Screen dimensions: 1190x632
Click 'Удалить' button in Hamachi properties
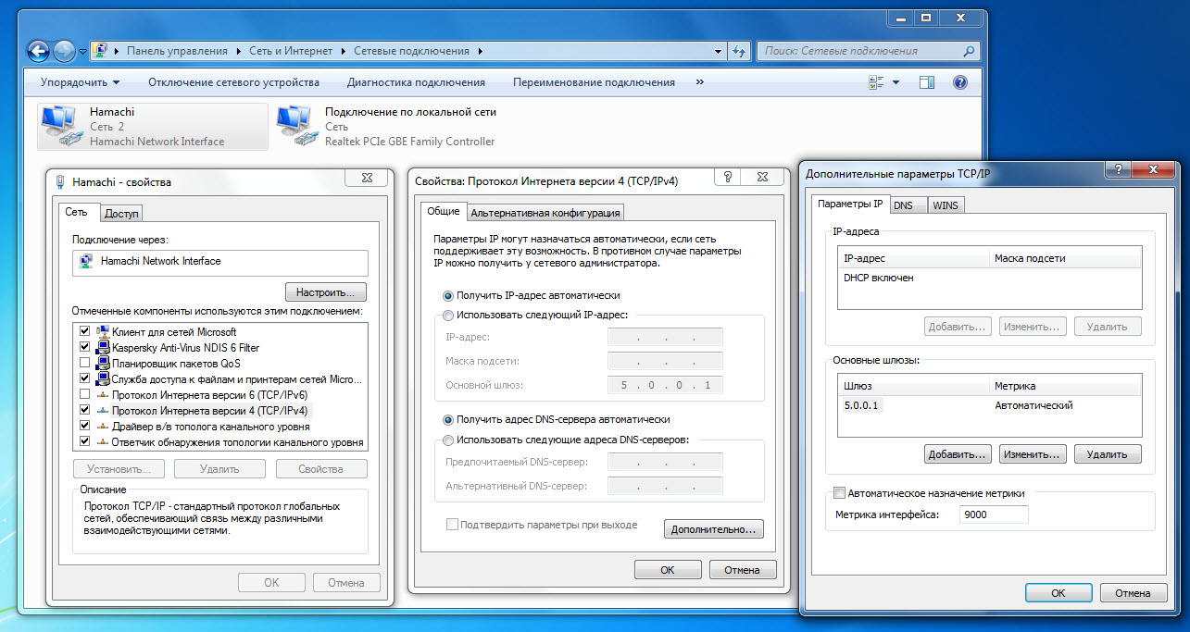(219, 469)
